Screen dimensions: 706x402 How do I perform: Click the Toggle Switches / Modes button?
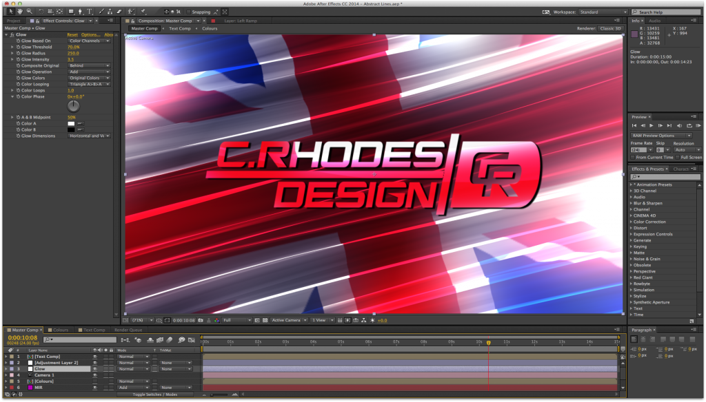click(155, 394)
